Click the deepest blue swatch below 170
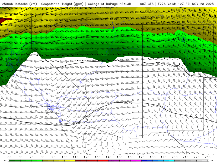 tap(144, 161)
